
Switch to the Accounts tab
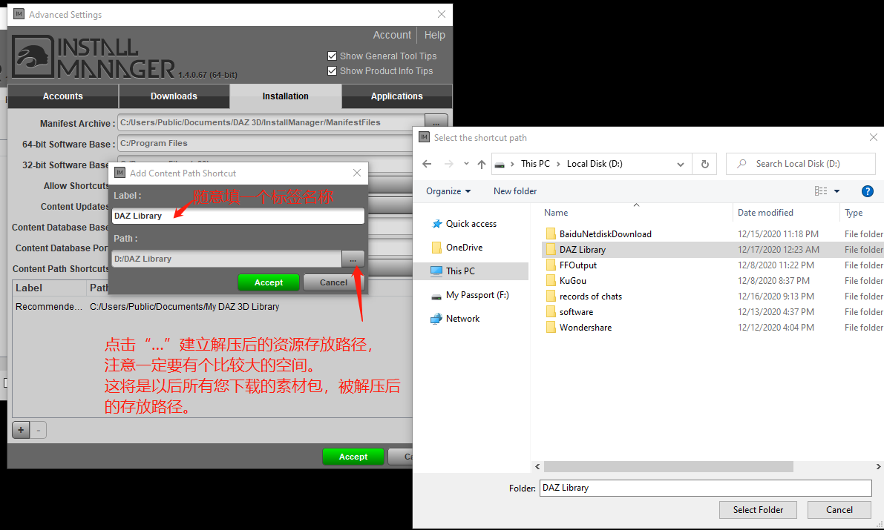click(63, 96)
